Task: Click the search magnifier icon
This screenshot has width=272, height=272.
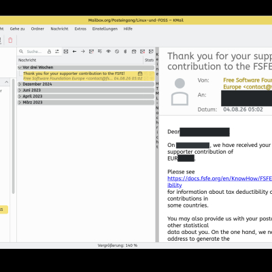Action: pyautogui.click(x=21, y=52)
